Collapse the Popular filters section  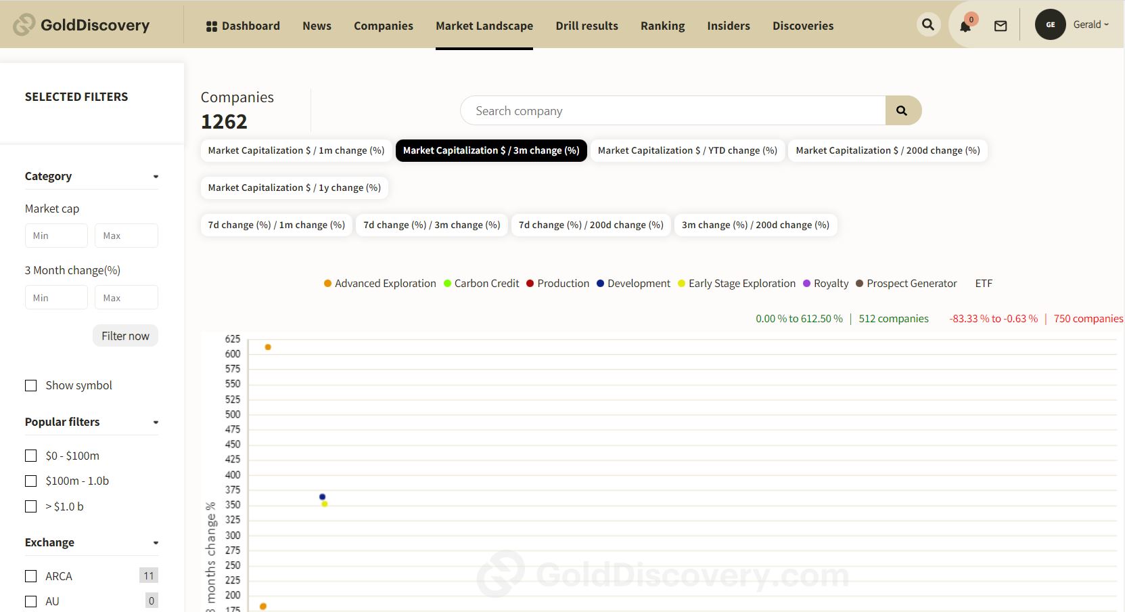click(x=156, y=422)
